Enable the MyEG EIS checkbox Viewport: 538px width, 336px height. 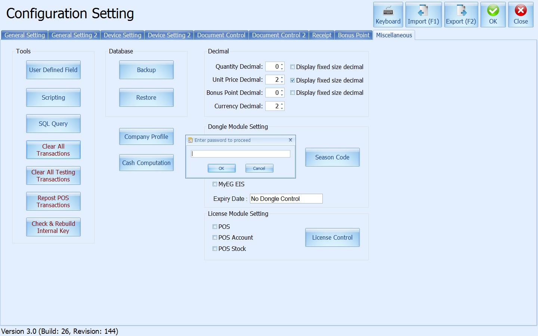pos(215,184)
